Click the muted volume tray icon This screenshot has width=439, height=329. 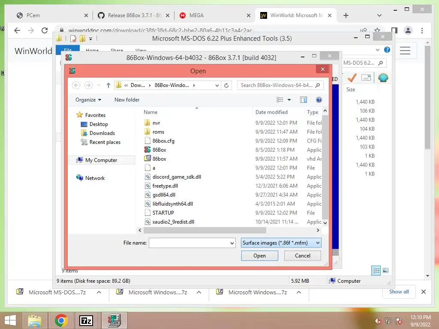coord(378,321)
